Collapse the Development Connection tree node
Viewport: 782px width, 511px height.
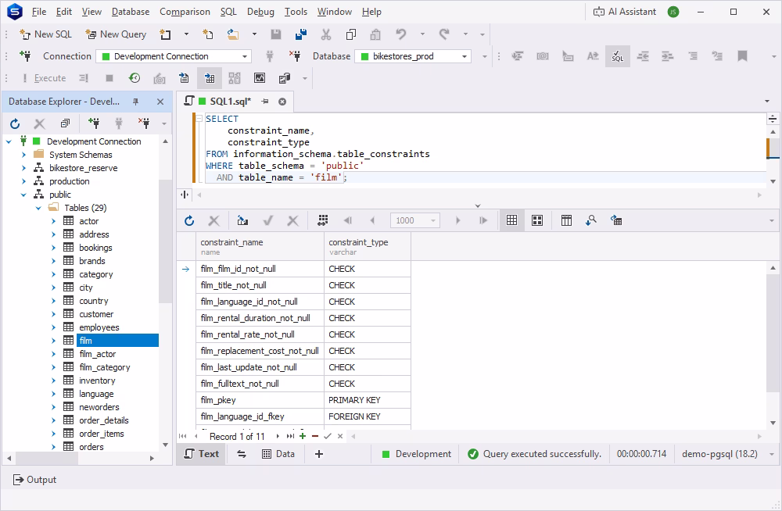9,141
